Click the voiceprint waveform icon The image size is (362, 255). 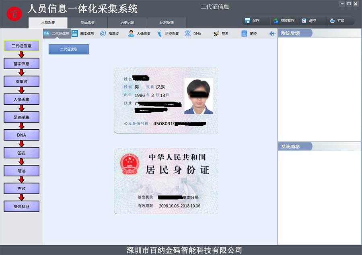point(272,34)
